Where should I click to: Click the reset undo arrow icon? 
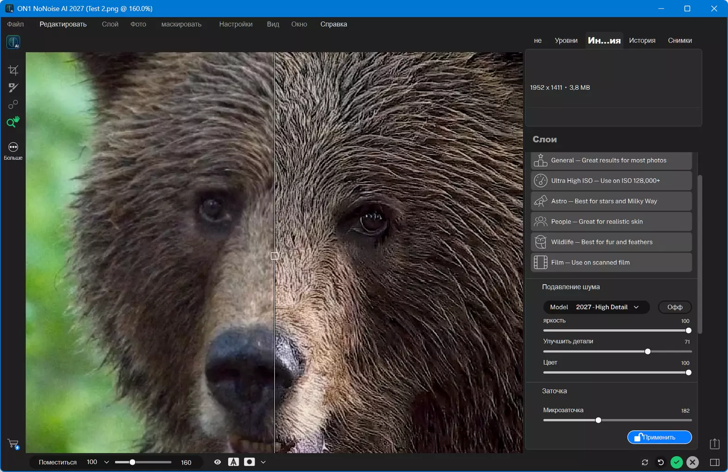tap(660, 462)
